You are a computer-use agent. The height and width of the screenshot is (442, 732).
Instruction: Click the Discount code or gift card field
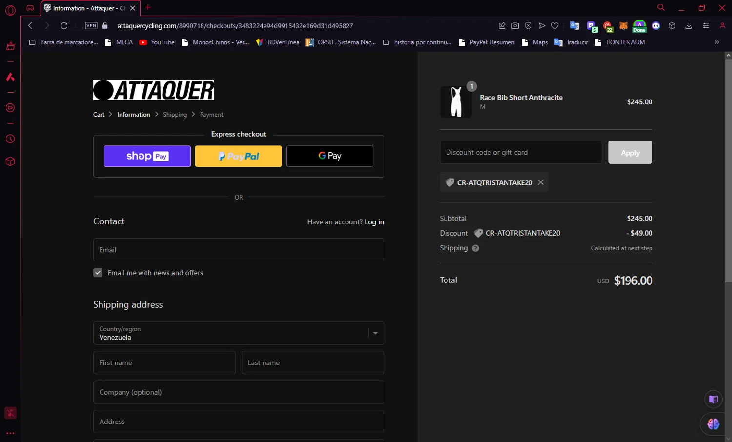tap(521, 152)
